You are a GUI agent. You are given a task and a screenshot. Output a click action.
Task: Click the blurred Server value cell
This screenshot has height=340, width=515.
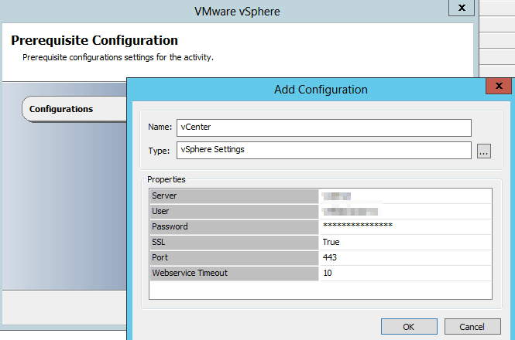click(x=405, y=195)
